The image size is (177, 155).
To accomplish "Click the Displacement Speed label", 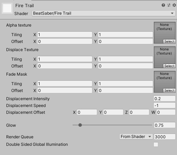I will tap(26, 106).
